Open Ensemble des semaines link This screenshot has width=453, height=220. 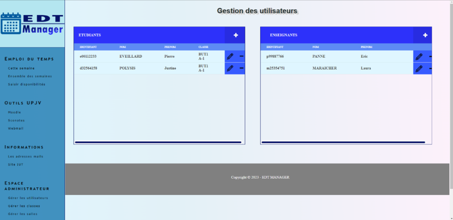(30, 76)
